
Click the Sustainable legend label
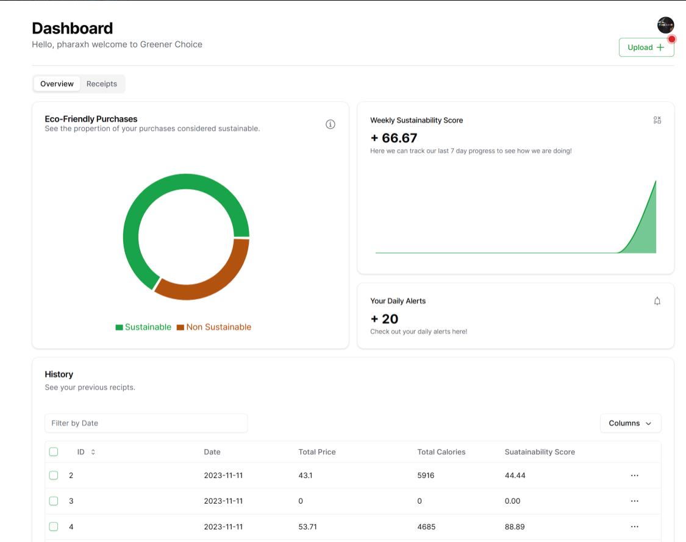tap(148, 327)
